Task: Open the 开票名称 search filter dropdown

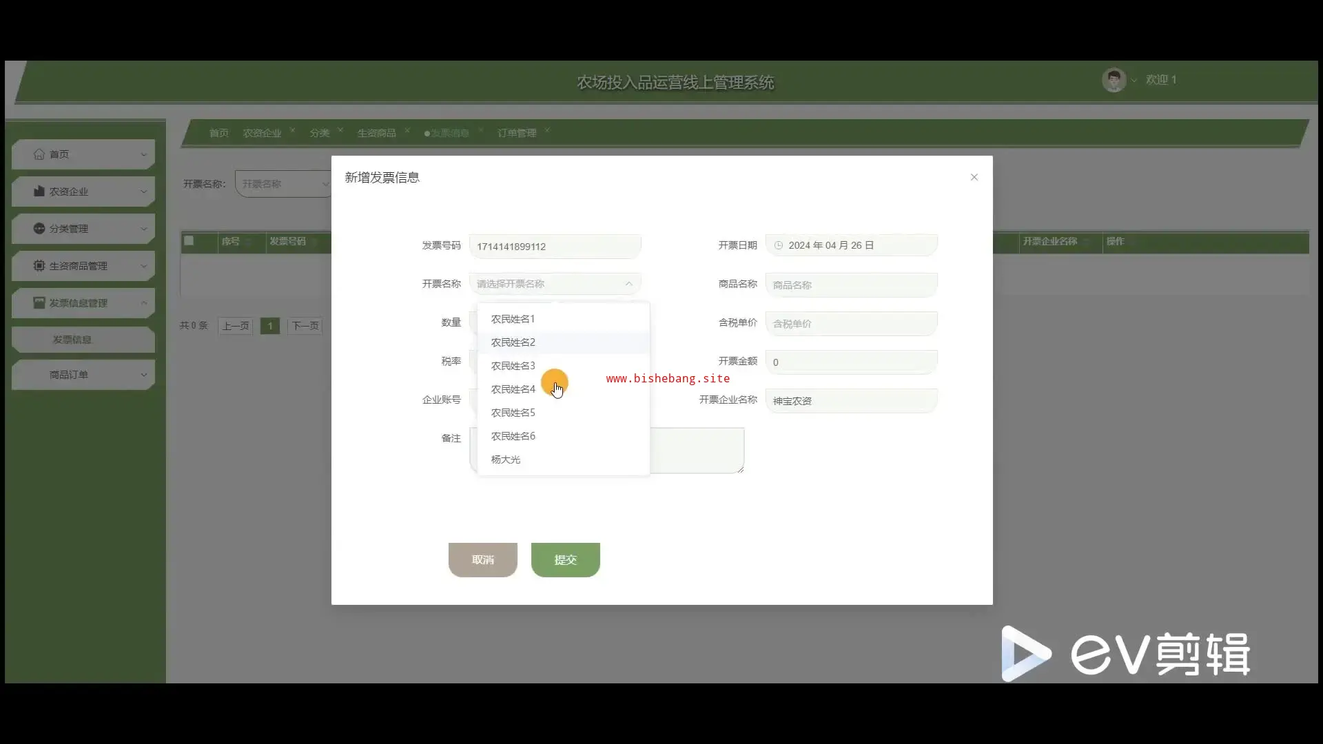Action: 283,184
